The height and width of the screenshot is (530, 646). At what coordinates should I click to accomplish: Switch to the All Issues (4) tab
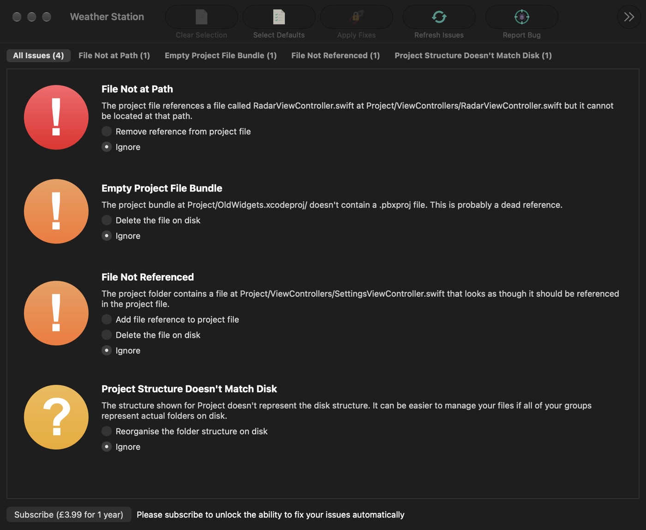pos(38,55)
